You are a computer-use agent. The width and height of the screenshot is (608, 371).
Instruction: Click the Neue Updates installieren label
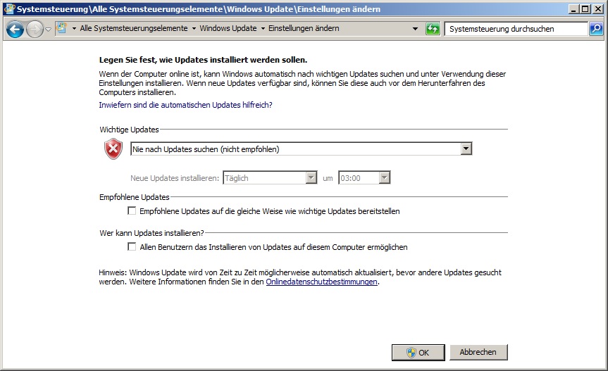click(x=175, y=178)
